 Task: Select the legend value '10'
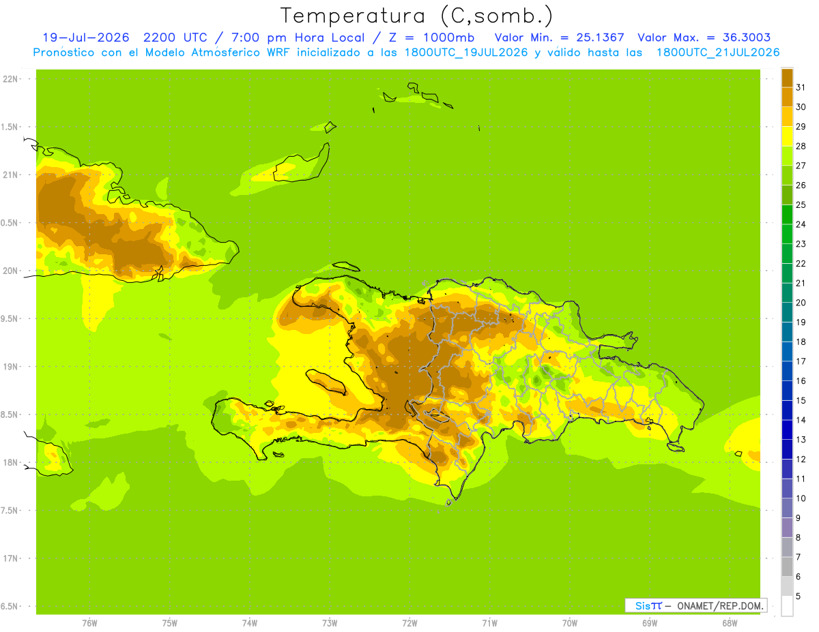[x=801, y=498]
